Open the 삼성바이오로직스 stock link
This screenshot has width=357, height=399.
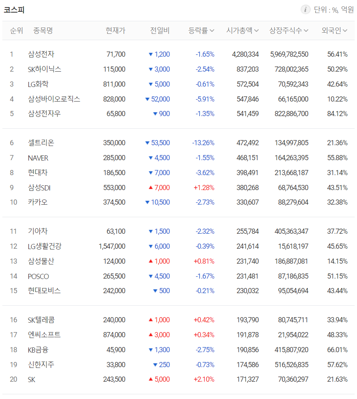click(54, 99)
